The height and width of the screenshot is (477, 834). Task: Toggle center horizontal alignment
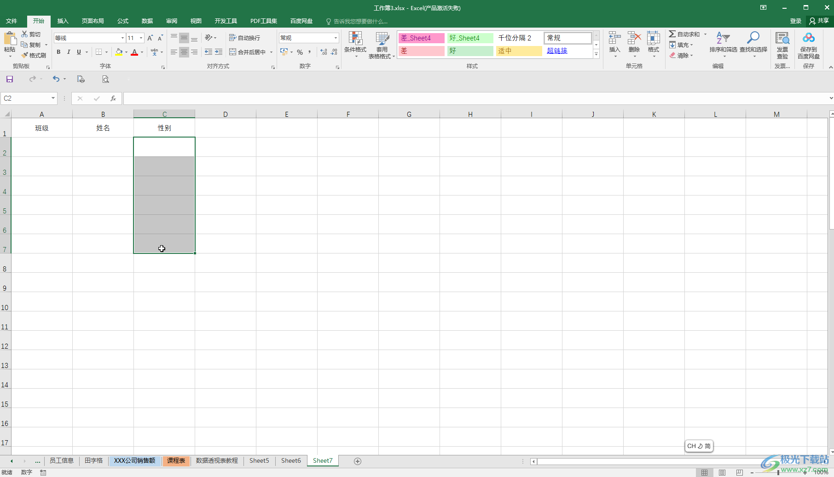[x=184, y=52]
